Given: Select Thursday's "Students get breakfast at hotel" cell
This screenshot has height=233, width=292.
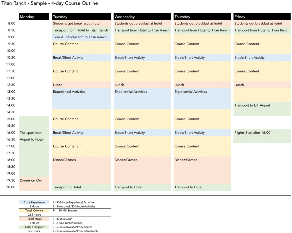Looking at the screenshot, I should pos(202,24).
